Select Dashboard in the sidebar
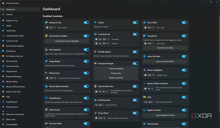 coord(20,9)
